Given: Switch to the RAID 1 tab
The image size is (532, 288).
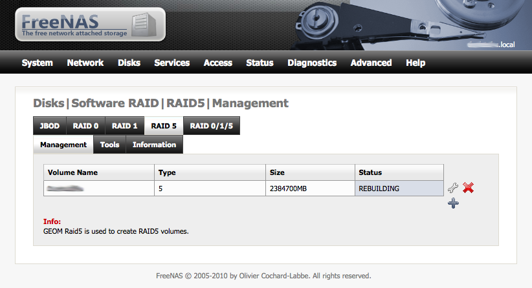Looking at the screenshot, I should coord(124,126).
